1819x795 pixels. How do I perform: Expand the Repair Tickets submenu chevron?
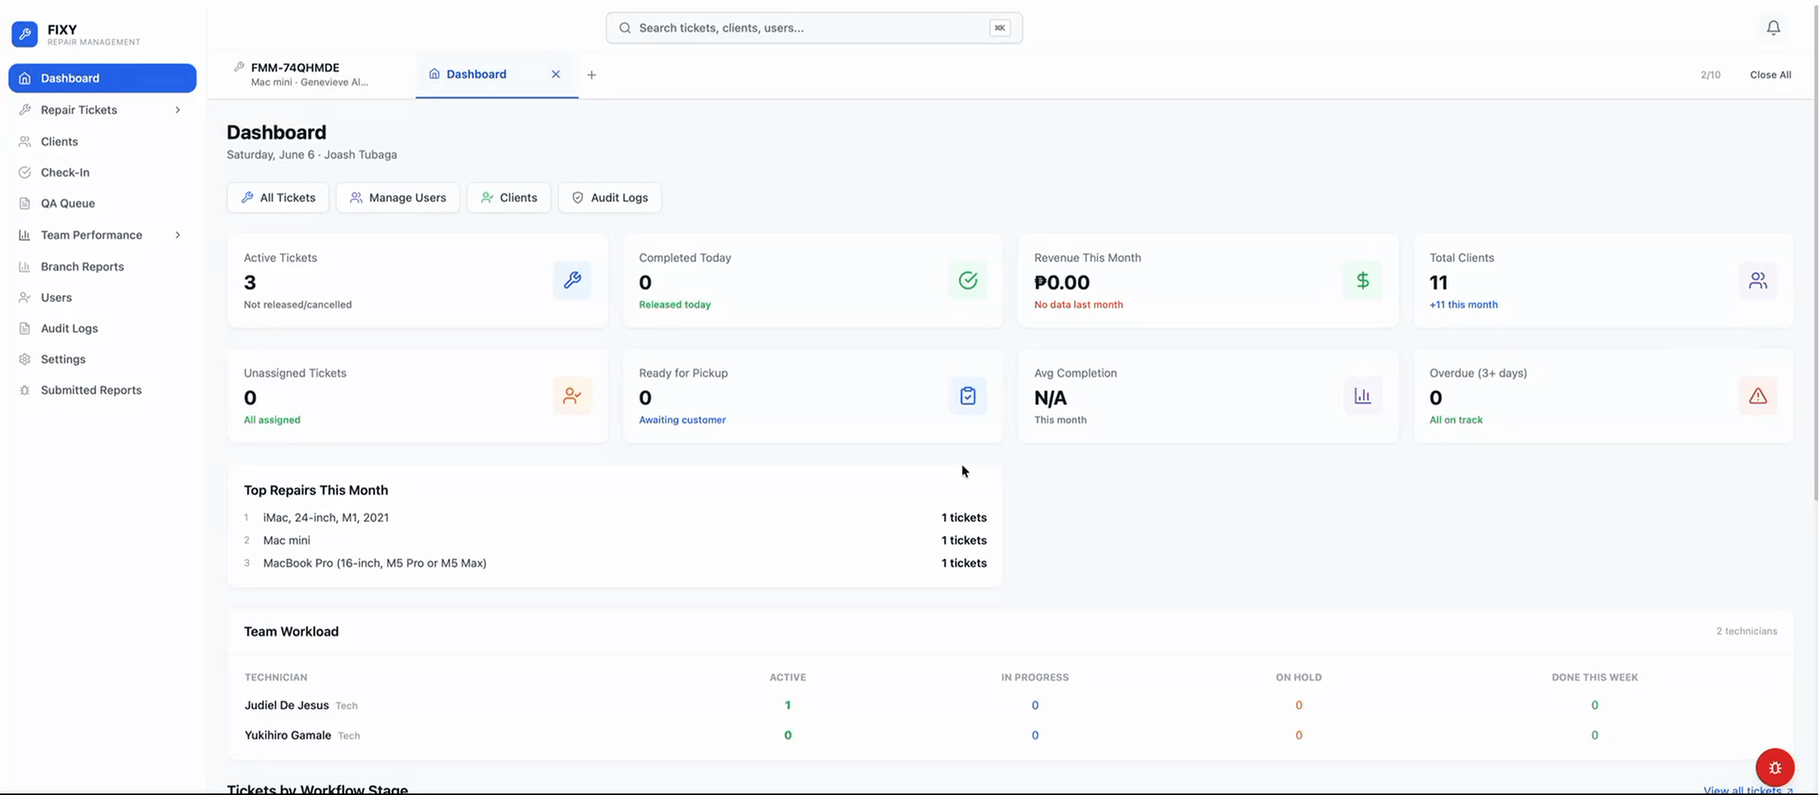point(178,110)
